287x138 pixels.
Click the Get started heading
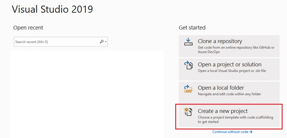192,28
